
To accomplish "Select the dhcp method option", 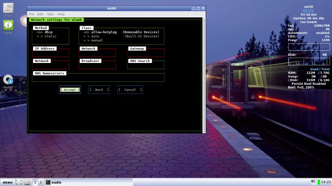I will click(45, 32).
